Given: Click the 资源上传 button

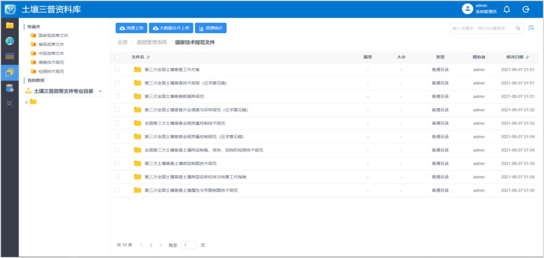Looking at the screenshot, I should pos(131,28).
